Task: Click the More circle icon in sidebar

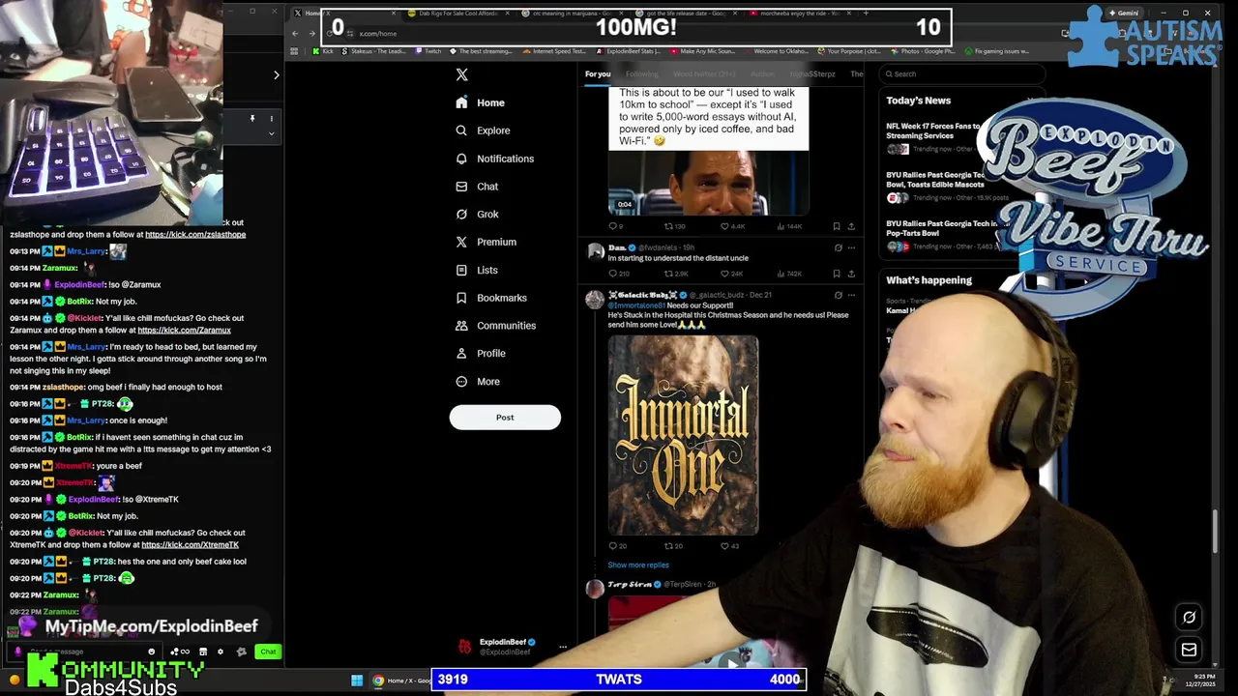Action: pos(461,381)
